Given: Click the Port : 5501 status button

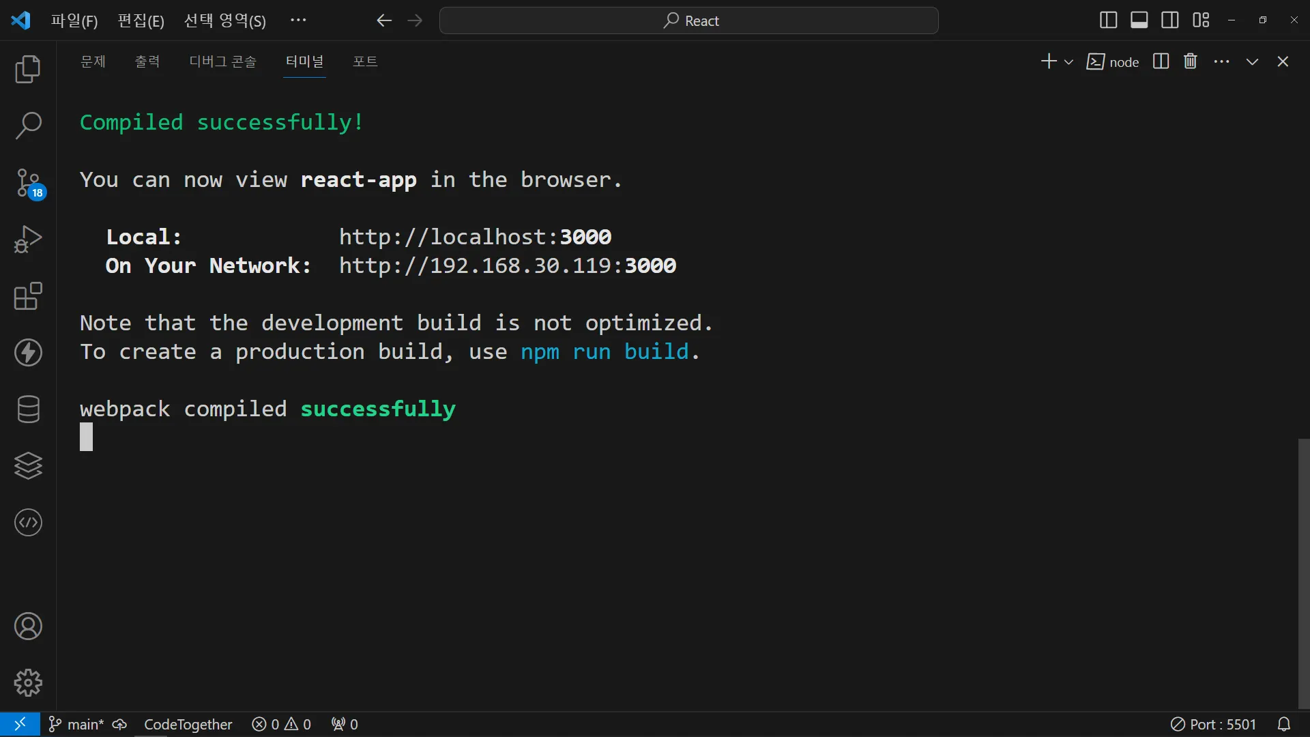Looking at the screenshot, I should [1214, 724].
